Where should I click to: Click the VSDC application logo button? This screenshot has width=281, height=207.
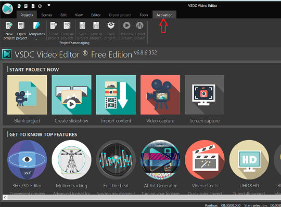tap(7, 8)
